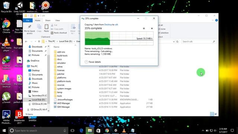Sort by the Name column header
The height and width of the screenshot is (134, 238).
[57, 47]
